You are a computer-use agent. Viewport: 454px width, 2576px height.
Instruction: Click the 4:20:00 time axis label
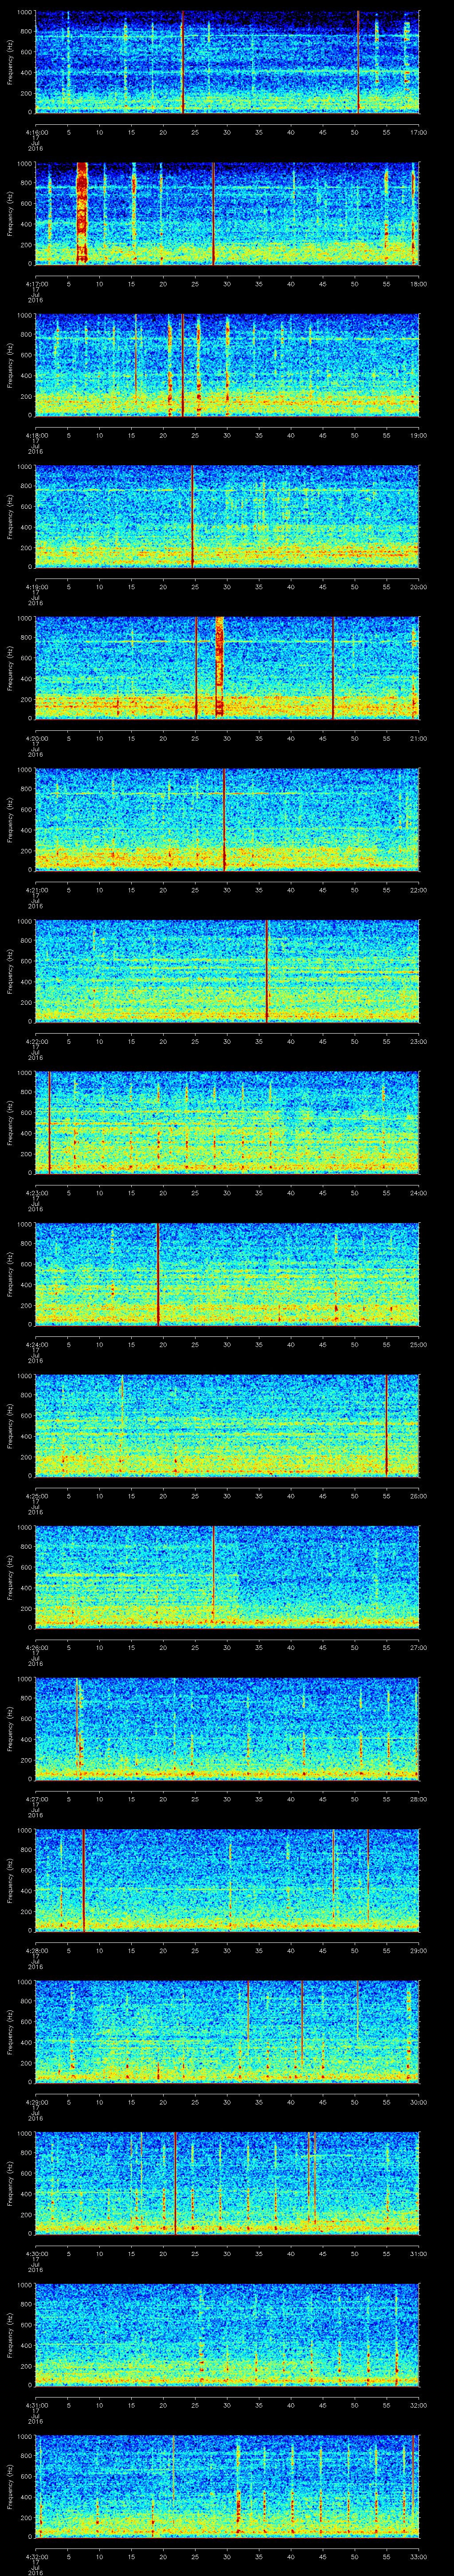tap(36, 738)
